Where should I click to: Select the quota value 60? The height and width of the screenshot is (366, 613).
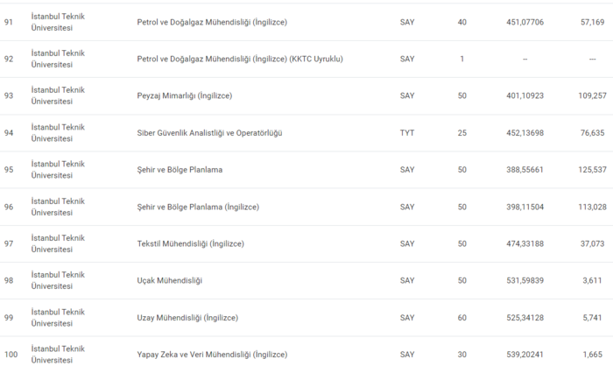pos(462,317)
